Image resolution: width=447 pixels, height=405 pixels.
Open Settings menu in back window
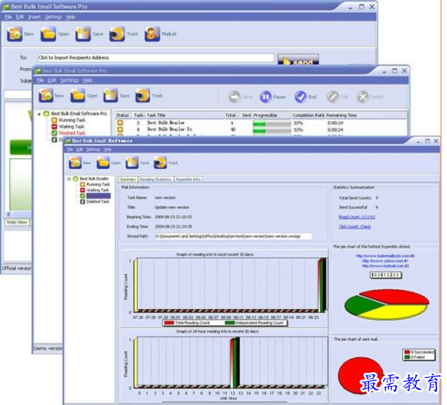click(53, 17)
